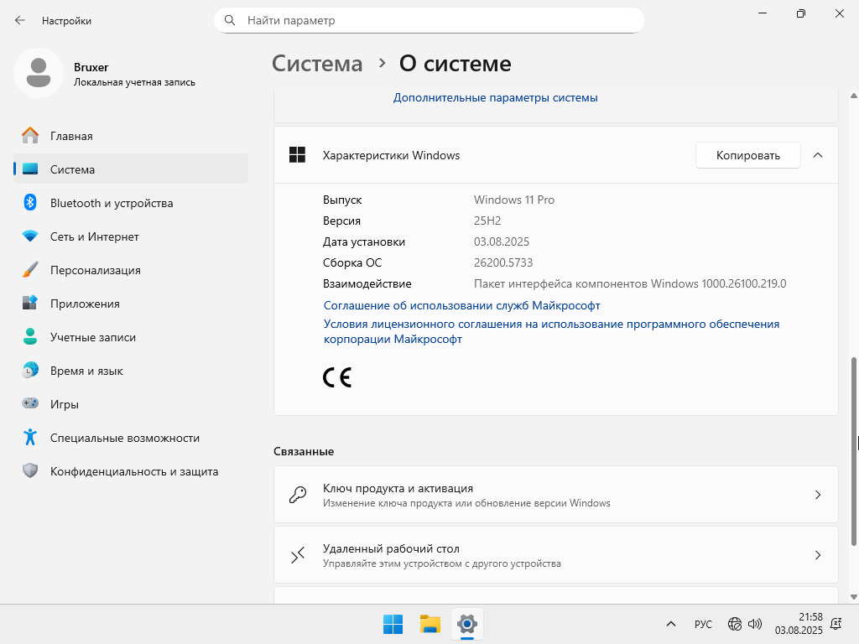Click the shield Конфиденциальность icon

(x=30, y=470)
